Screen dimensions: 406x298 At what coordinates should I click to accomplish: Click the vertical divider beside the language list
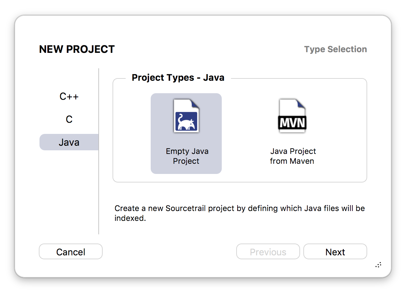pyautogui.click(x=99, y=151)
